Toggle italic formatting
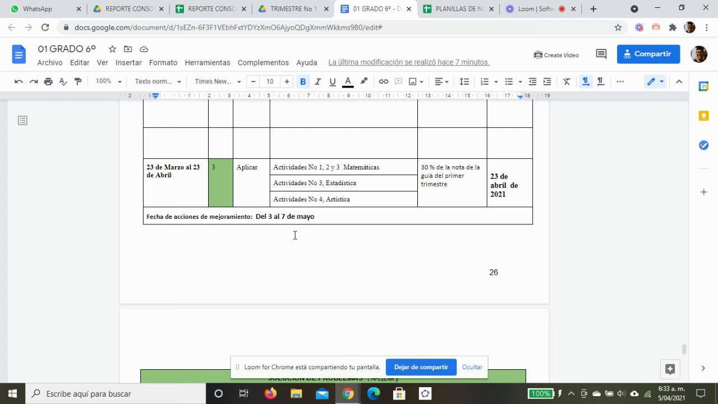The width and height of the screenshot is (718, 404). (317, 81)
